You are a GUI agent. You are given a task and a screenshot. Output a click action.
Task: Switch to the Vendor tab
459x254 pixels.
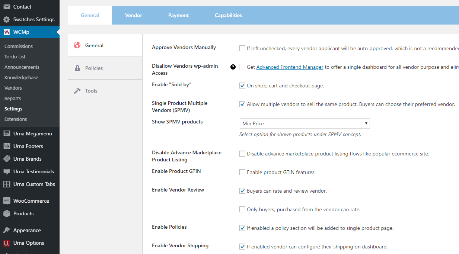tap(134, 15)
